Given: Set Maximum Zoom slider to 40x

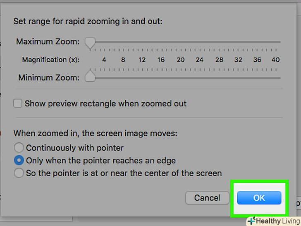Looking at the screenshot, I should click(276, 42).
